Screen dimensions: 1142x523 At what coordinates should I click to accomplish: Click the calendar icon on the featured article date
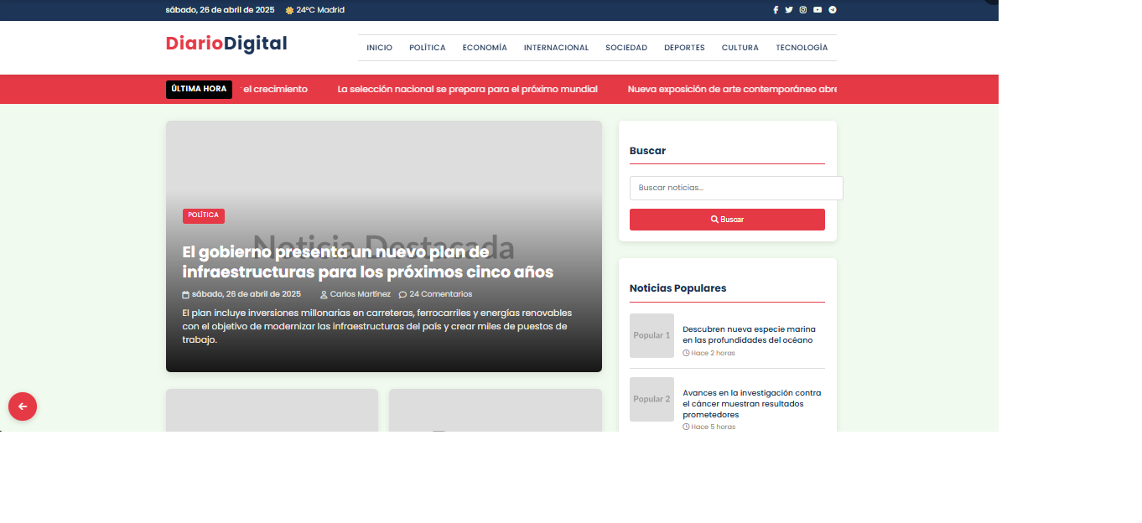point(185,294)
